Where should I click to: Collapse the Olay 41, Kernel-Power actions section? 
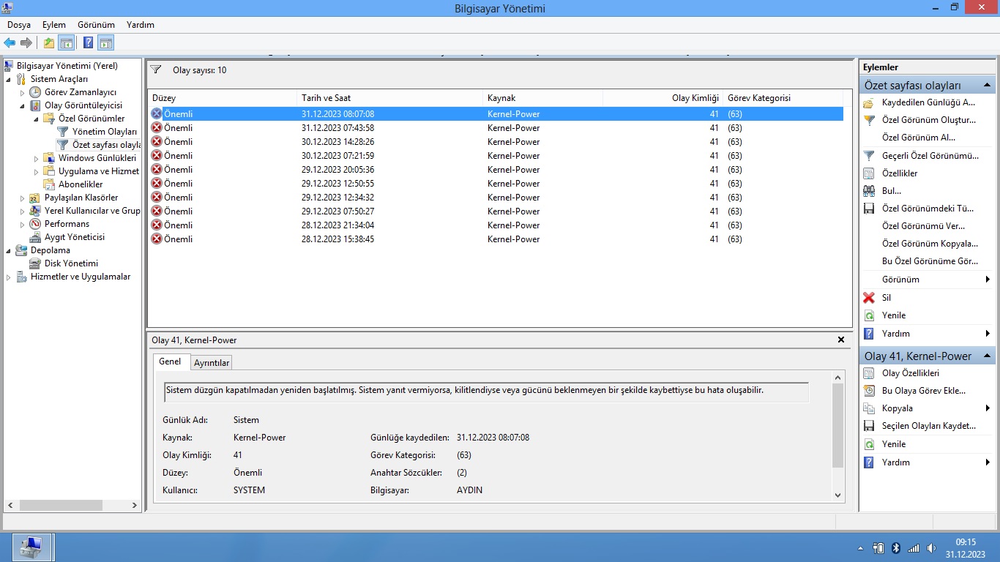coord(988,356)
